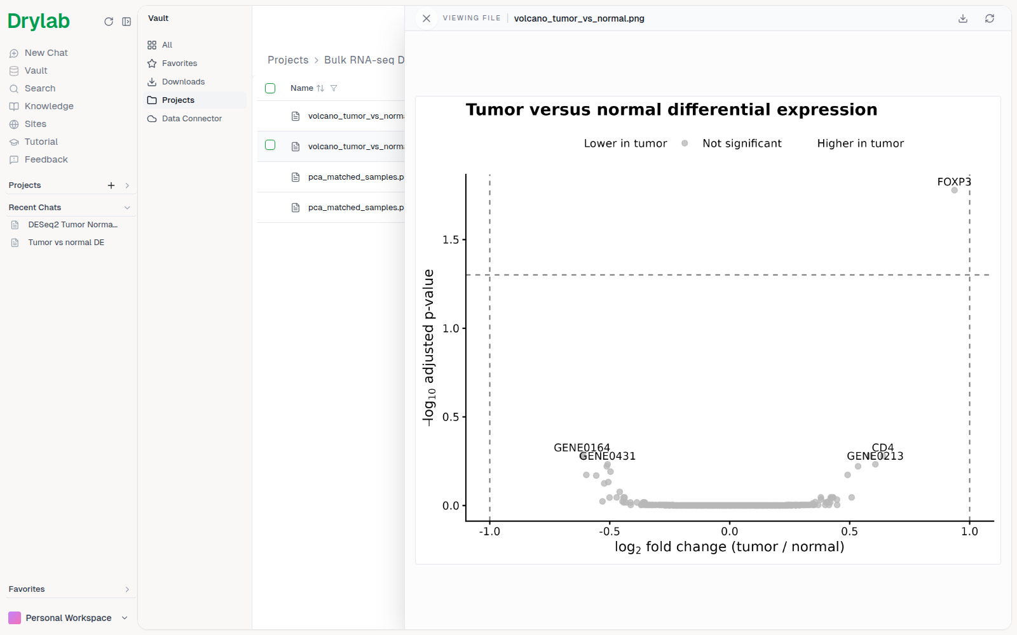
Task: Click the filter icon next to Name
Action: pos(334,88)
